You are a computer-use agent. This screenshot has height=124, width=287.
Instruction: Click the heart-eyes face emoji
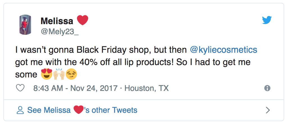[x=47, y=74]
